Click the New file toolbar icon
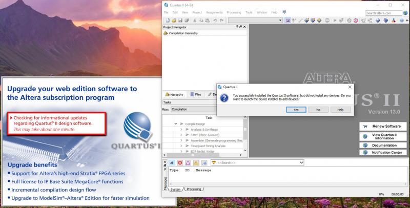This screenshot has width=410, height=208. (x=166, y=19)
